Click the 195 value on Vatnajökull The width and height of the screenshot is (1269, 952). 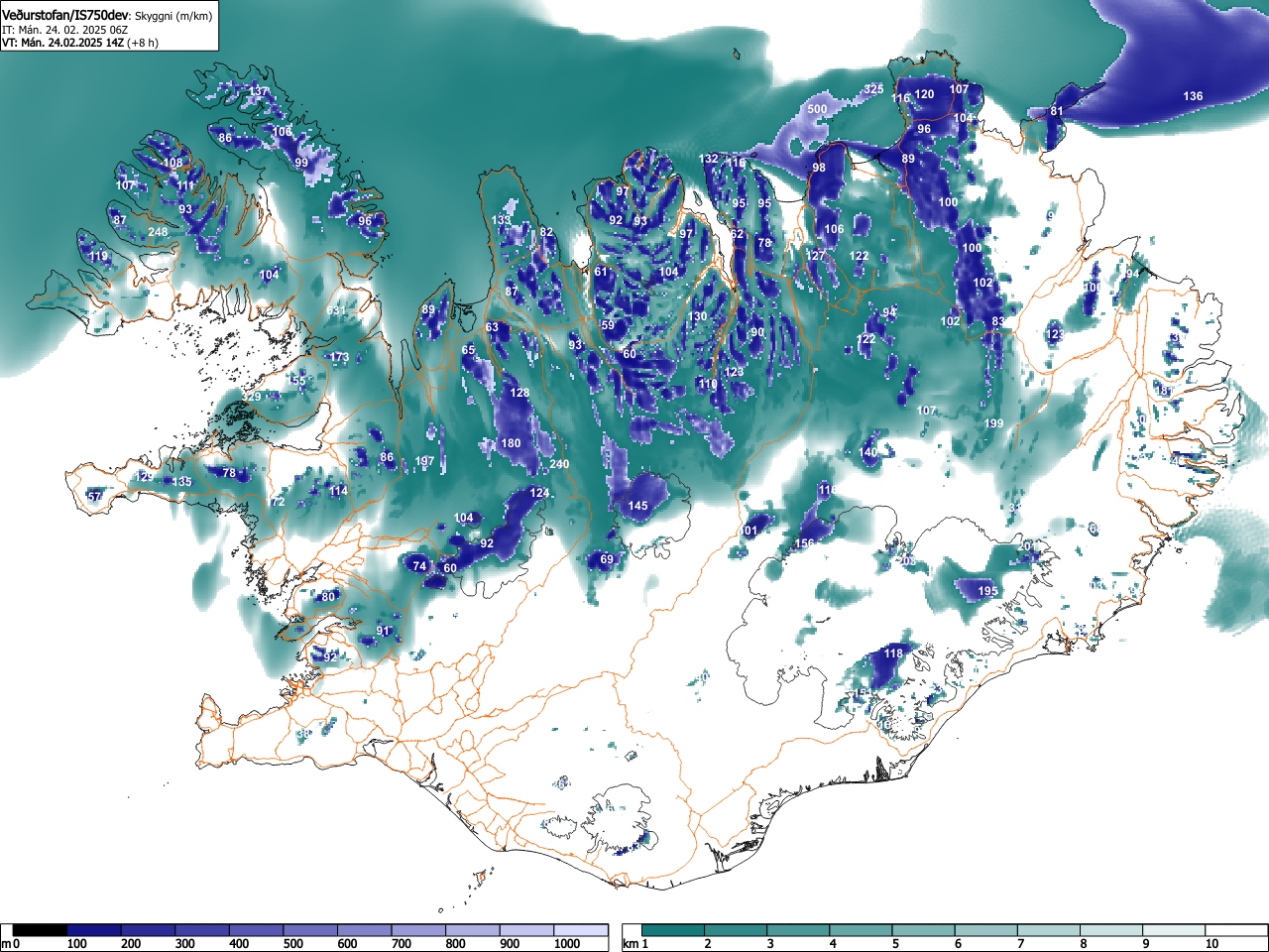(988, 591)
